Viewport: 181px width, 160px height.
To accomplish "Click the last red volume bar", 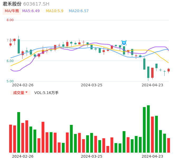I will [x=169, y=145].
